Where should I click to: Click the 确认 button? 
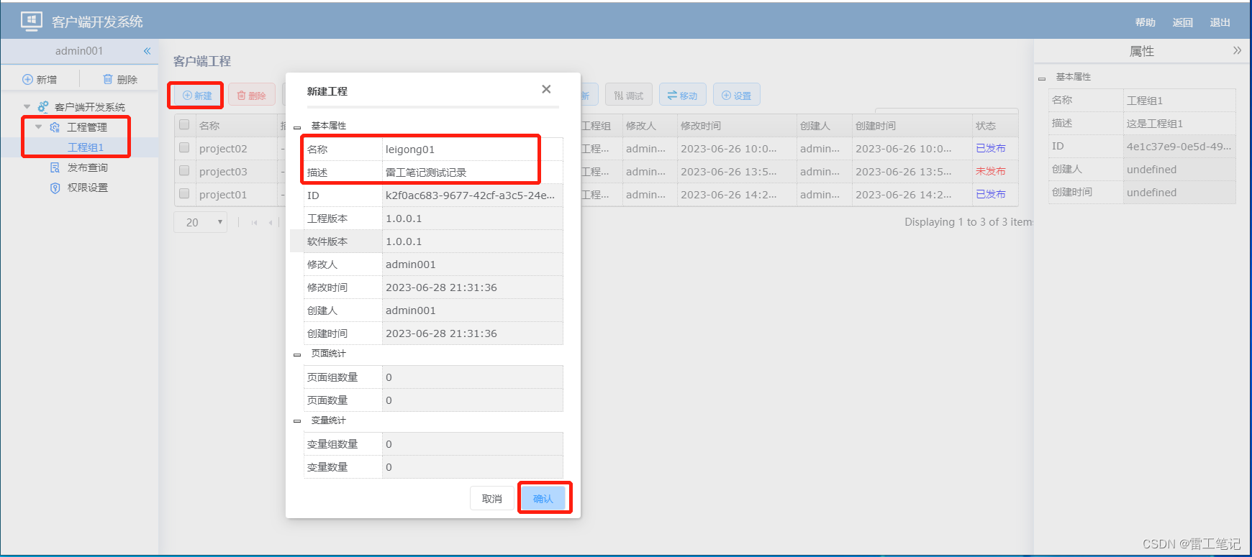pos(543,498)
